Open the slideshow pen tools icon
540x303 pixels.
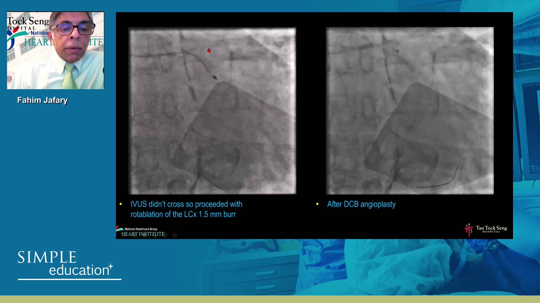145,235
